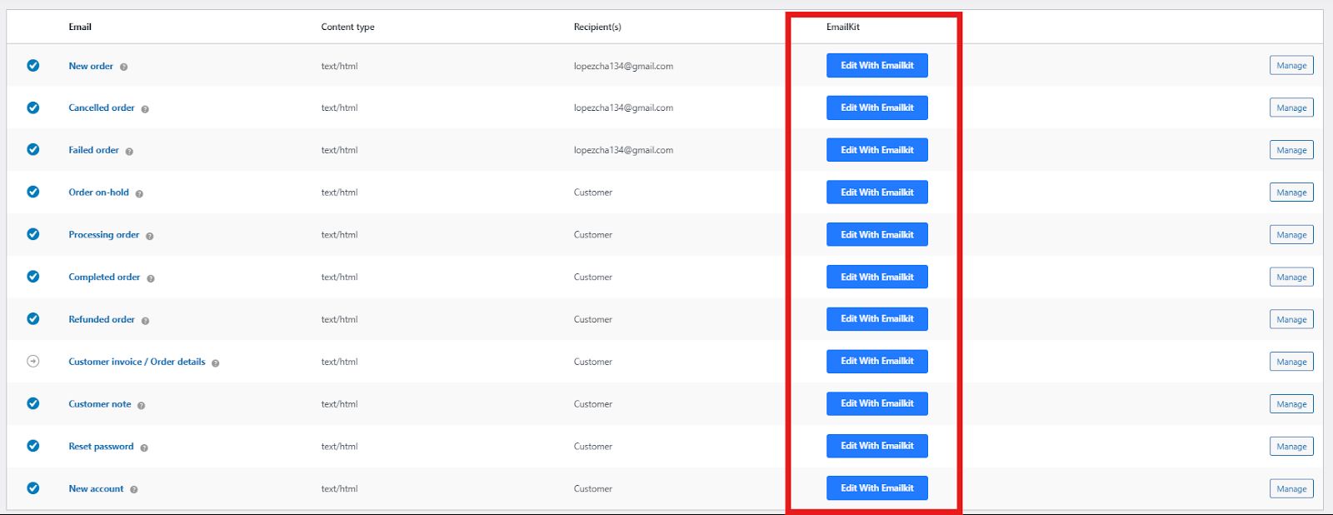This screenshot has height=515, width=1333.
Task: Edit New order with Emailkit
Action: click(x=877, y=66)
